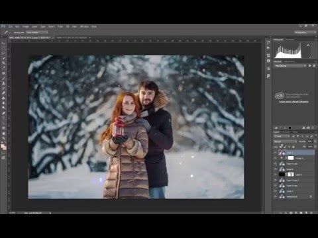Hide the Background layer with its eye icon
Image resolution: width=318 pixels, height=238 pixels.
(x=275, y=196)
